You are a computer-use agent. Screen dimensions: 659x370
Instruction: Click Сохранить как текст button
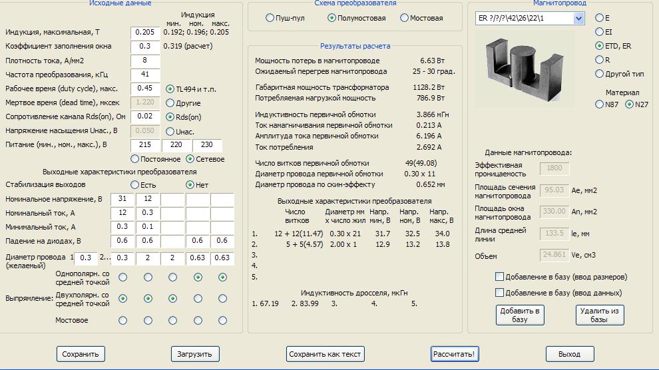coord(325,354)
